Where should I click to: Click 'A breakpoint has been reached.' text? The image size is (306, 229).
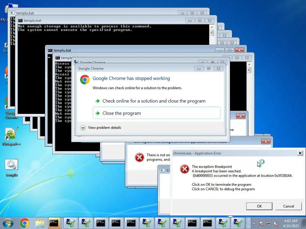[x=217, y=171]
